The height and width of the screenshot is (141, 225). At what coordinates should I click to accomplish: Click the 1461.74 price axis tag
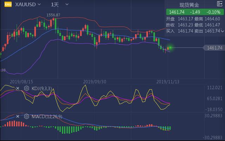(x=214, y=48)
